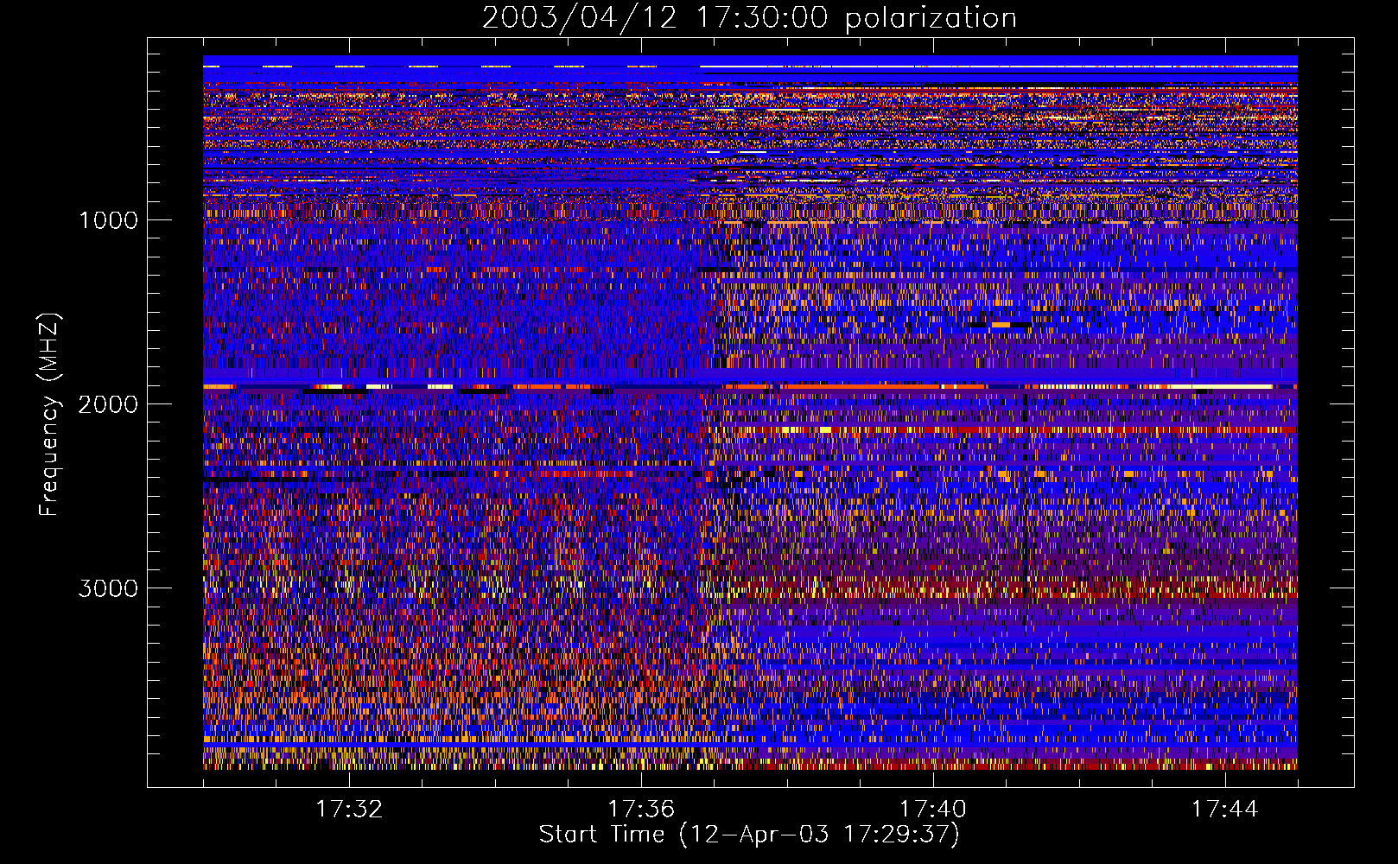Click the "Frequency (MHZ)" y-axis label
The width and height of the screenshot is (1398, 864).
[x=48, y=415]
